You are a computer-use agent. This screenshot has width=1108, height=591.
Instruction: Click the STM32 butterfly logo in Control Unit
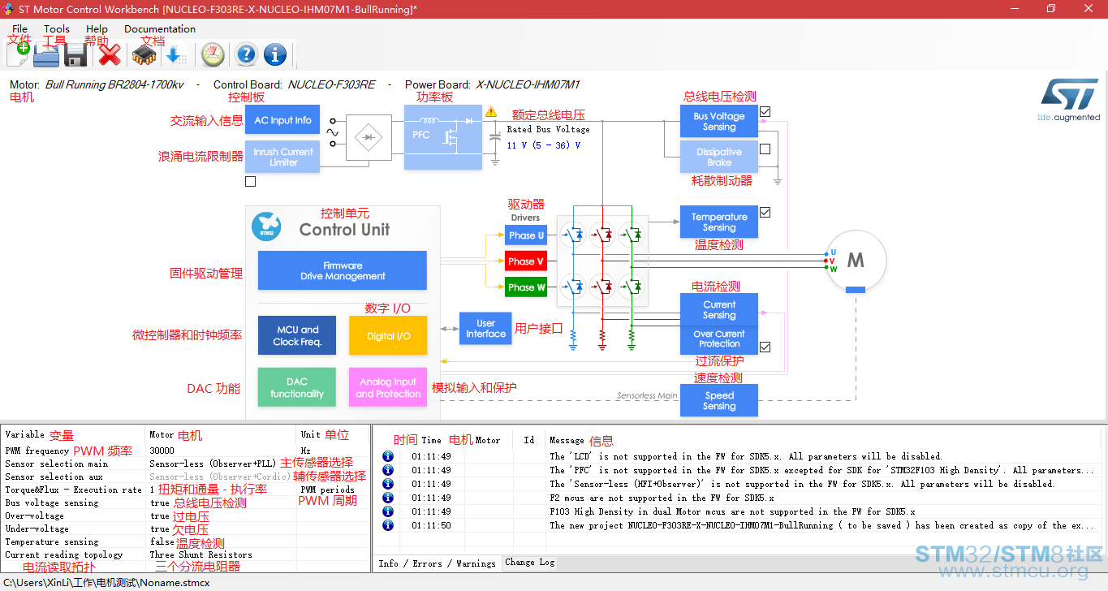pyautogui.click(x=265, y=226)
